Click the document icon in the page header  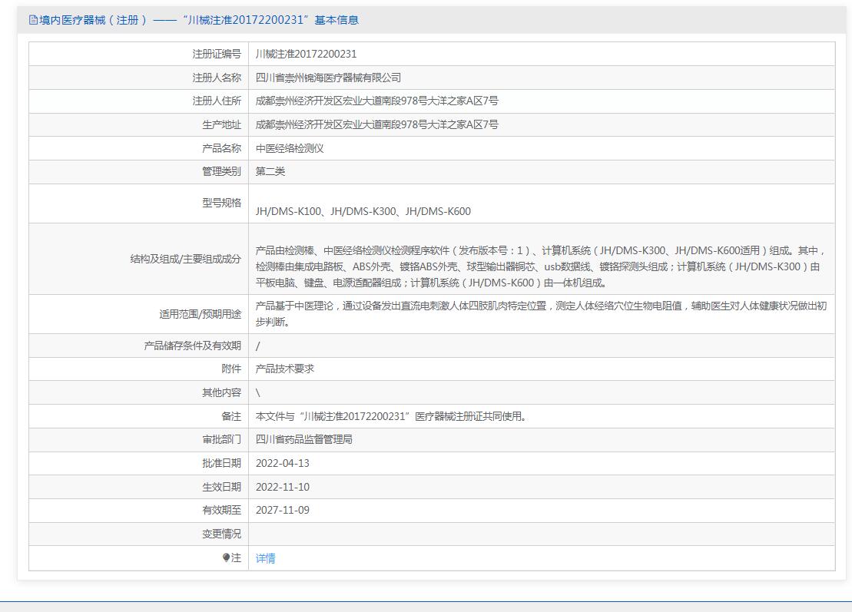33,20
